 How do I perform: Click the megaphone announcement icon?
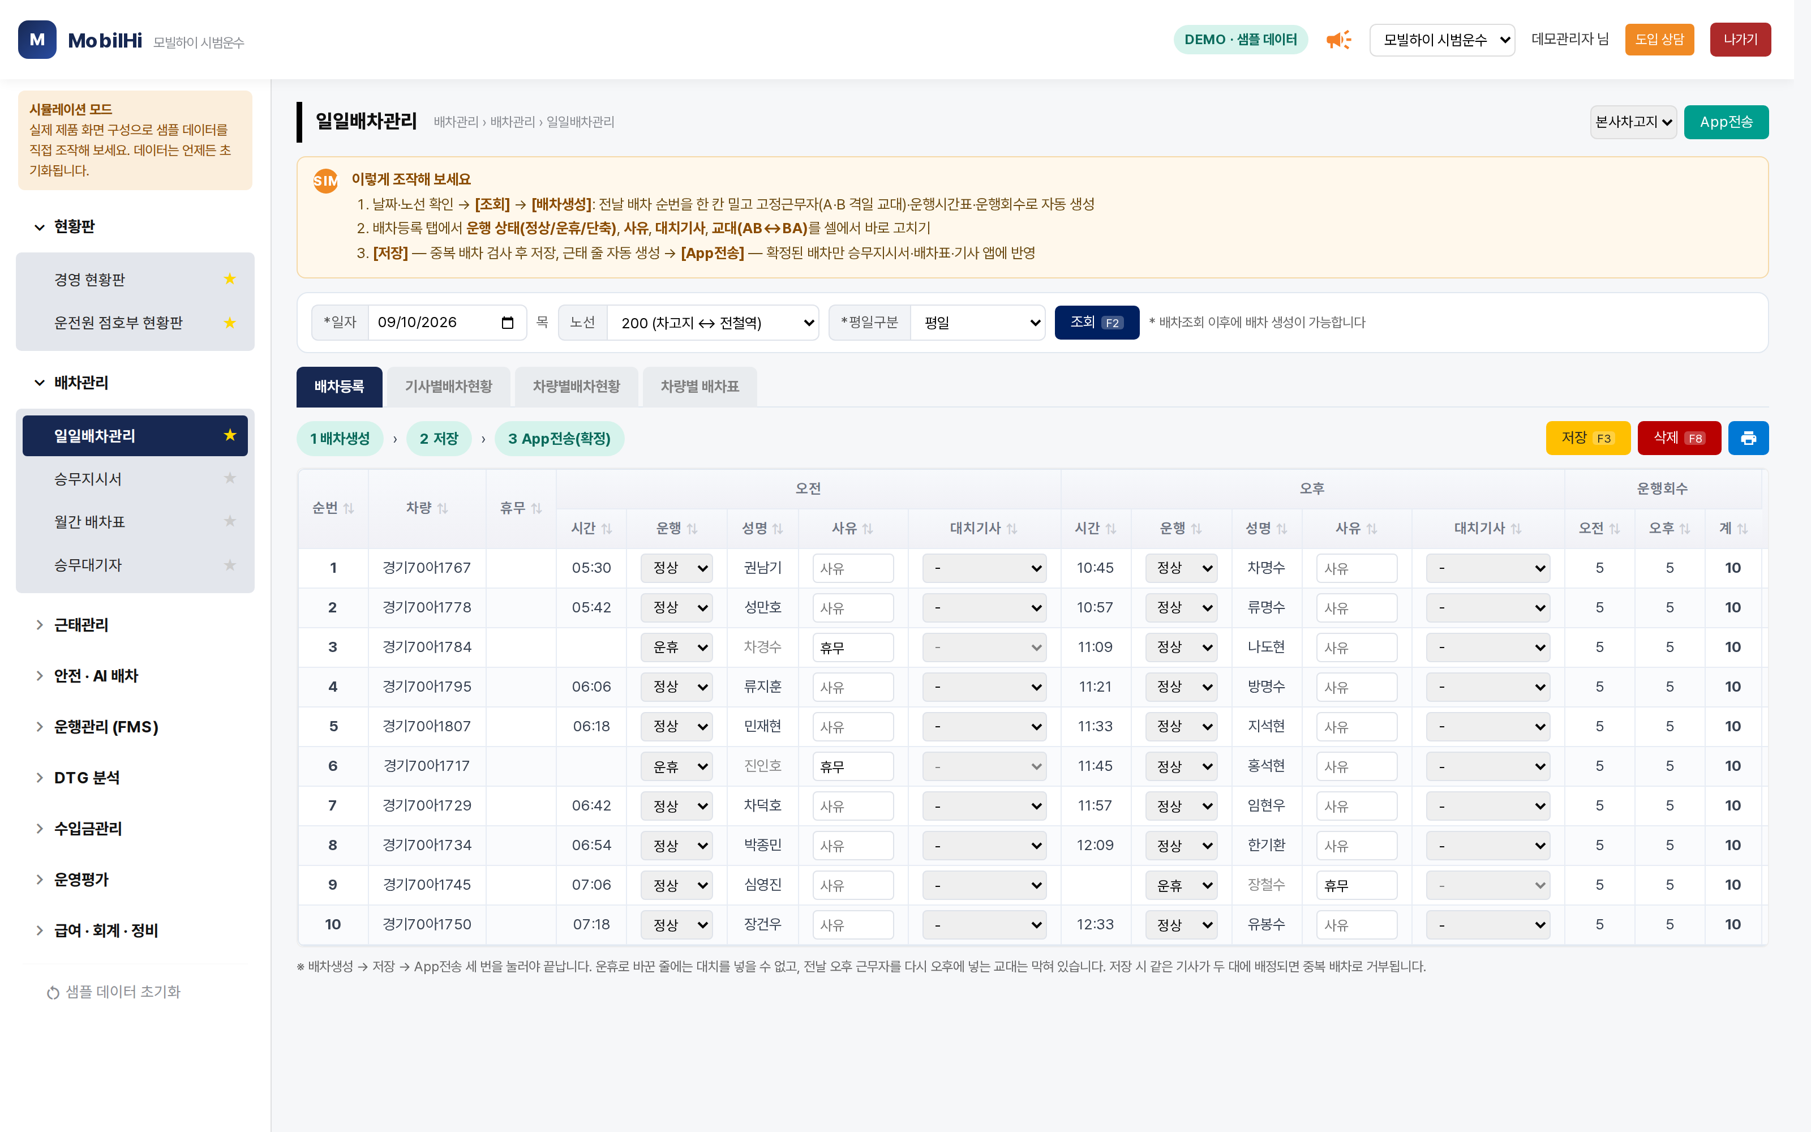point(1338,40)
